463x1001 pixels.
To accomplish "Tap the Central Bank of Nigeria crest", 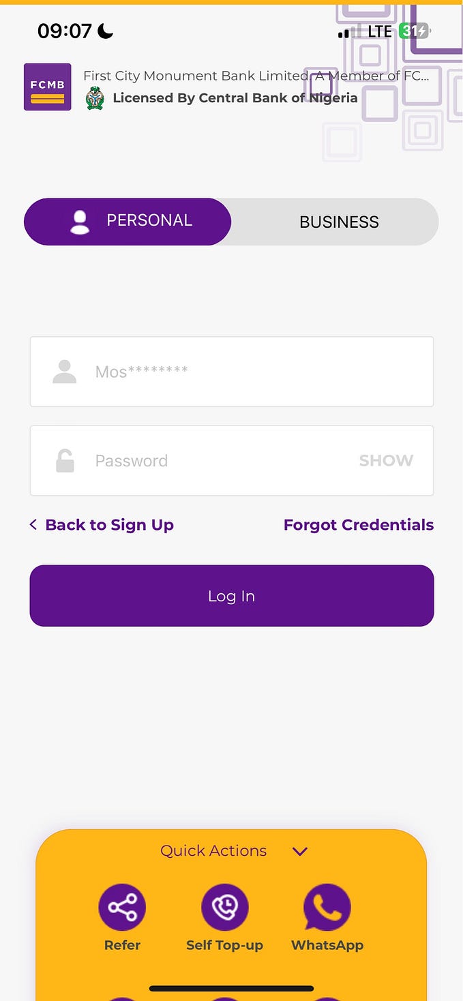I will [94, 98].
